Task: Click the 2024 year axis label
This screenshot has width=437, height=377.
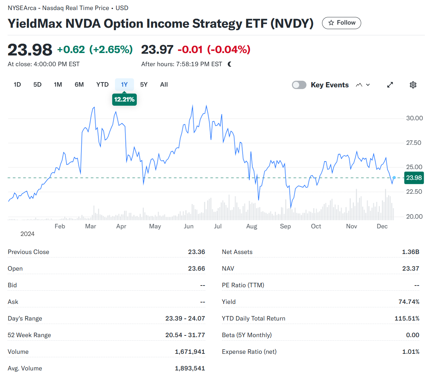Action: [27, 234]
